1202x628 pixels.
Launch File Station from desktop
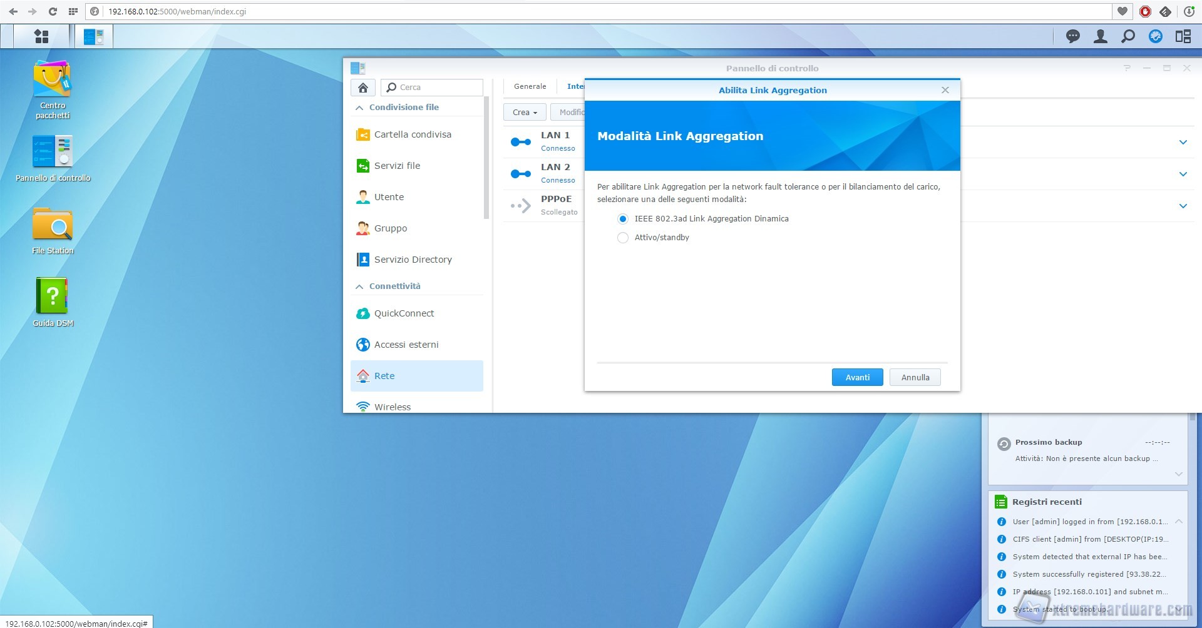pyautogui.click(x=53, y=225)
